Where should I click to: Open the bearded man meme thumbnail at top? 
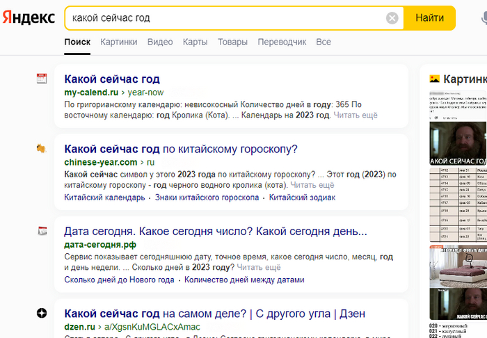[458, 143]
